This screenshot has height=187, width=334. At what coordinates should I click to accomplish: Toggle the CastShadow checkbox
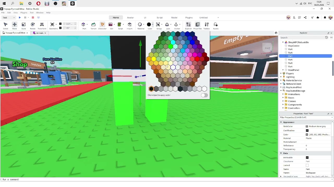(x=307, y=131)
